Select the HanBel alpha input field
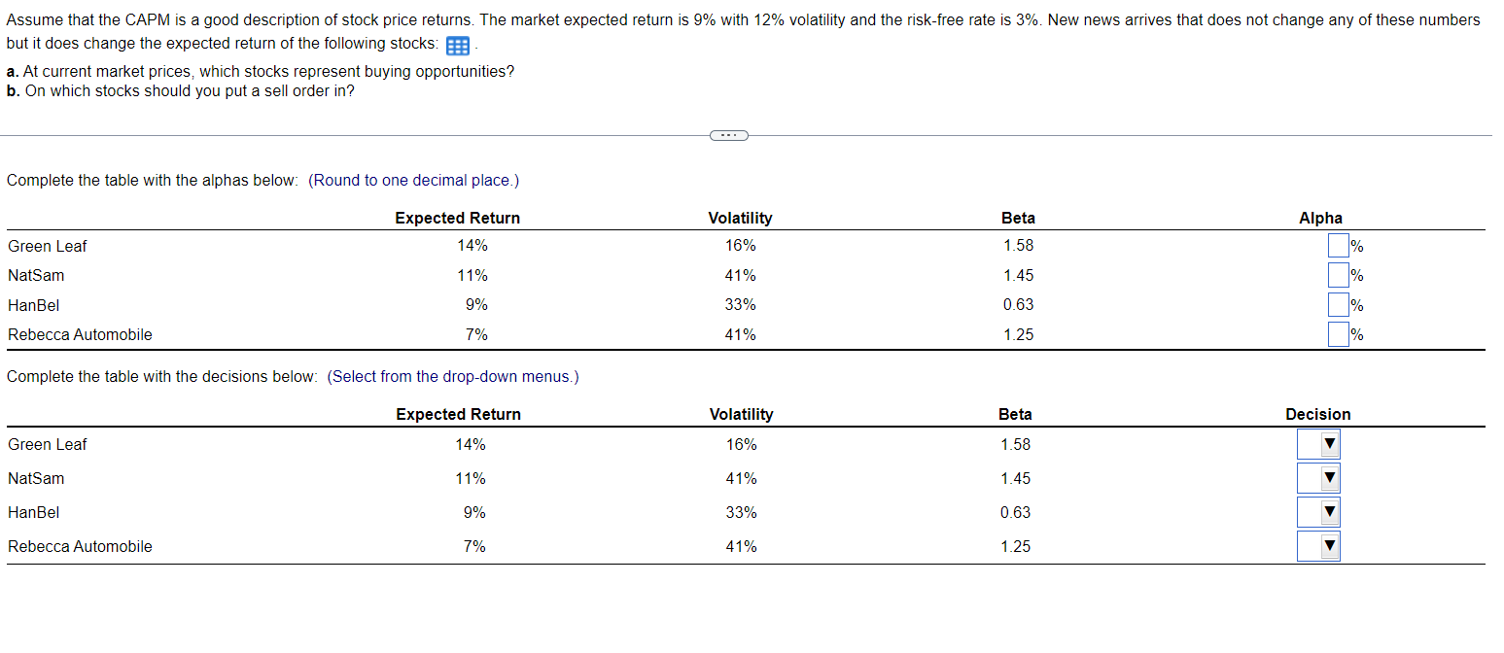Screen dimensions: 1504x653 click(x=1339, y=305)
